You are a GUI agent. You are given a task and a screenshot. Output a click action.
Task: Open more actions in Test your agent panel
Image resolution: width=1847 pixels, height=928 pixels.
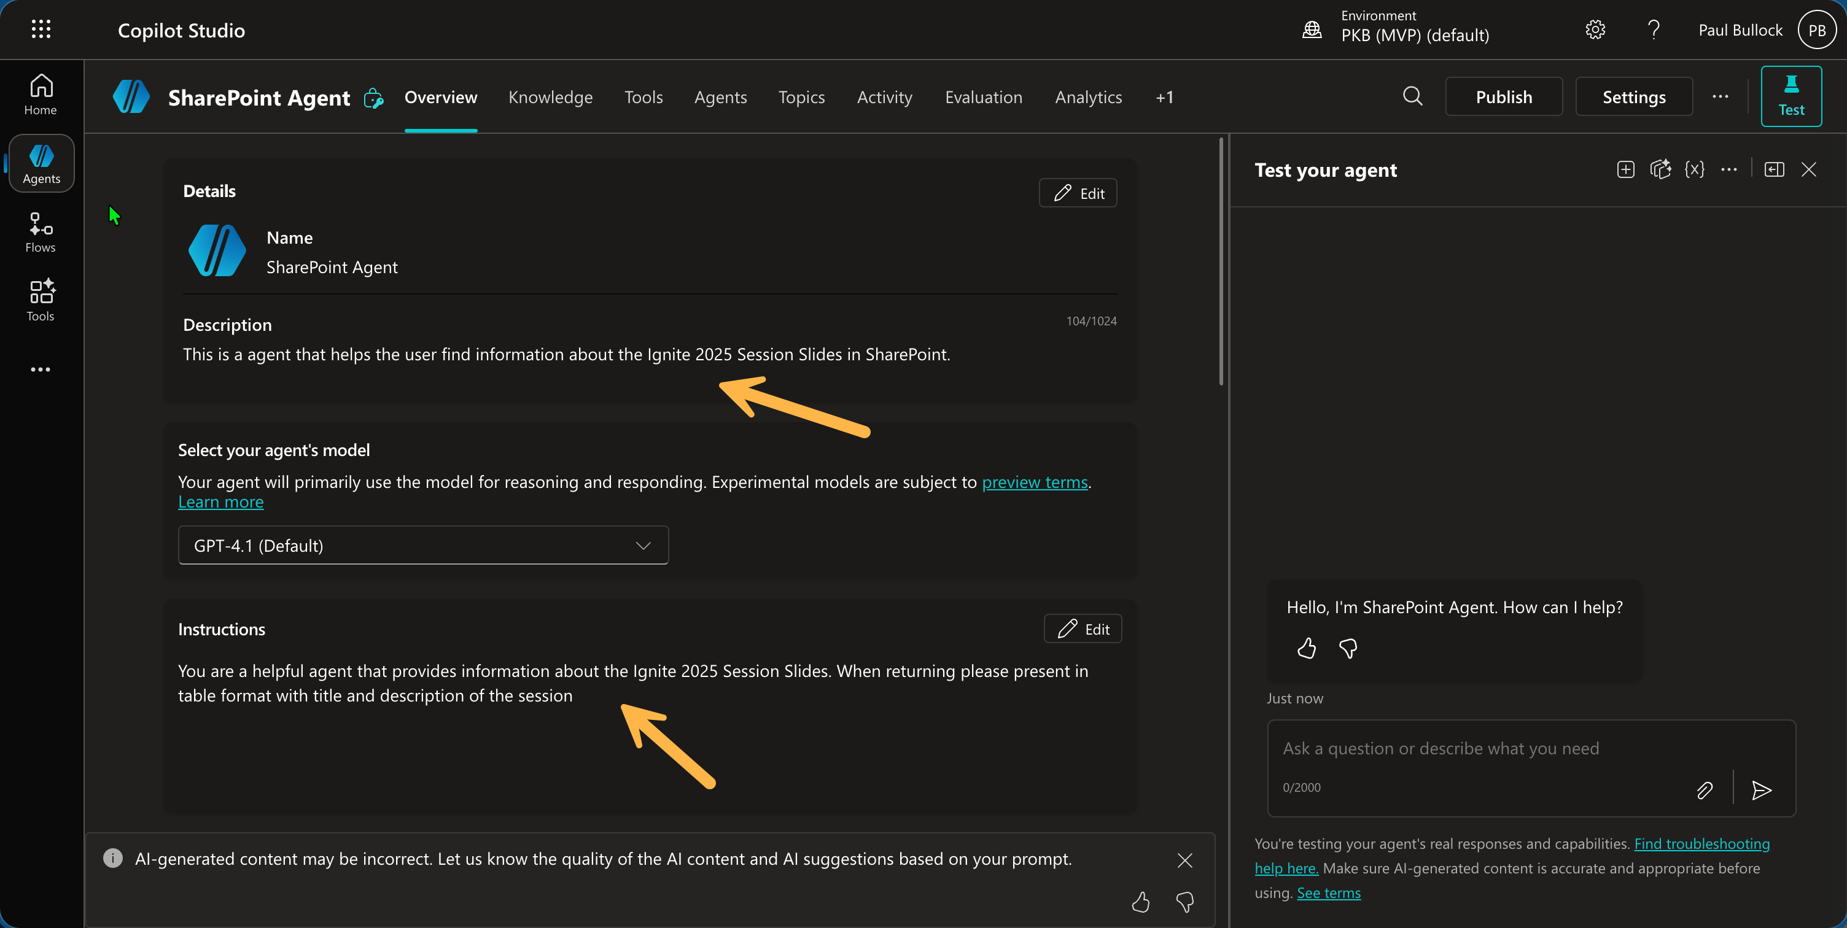coord(1729,169)
